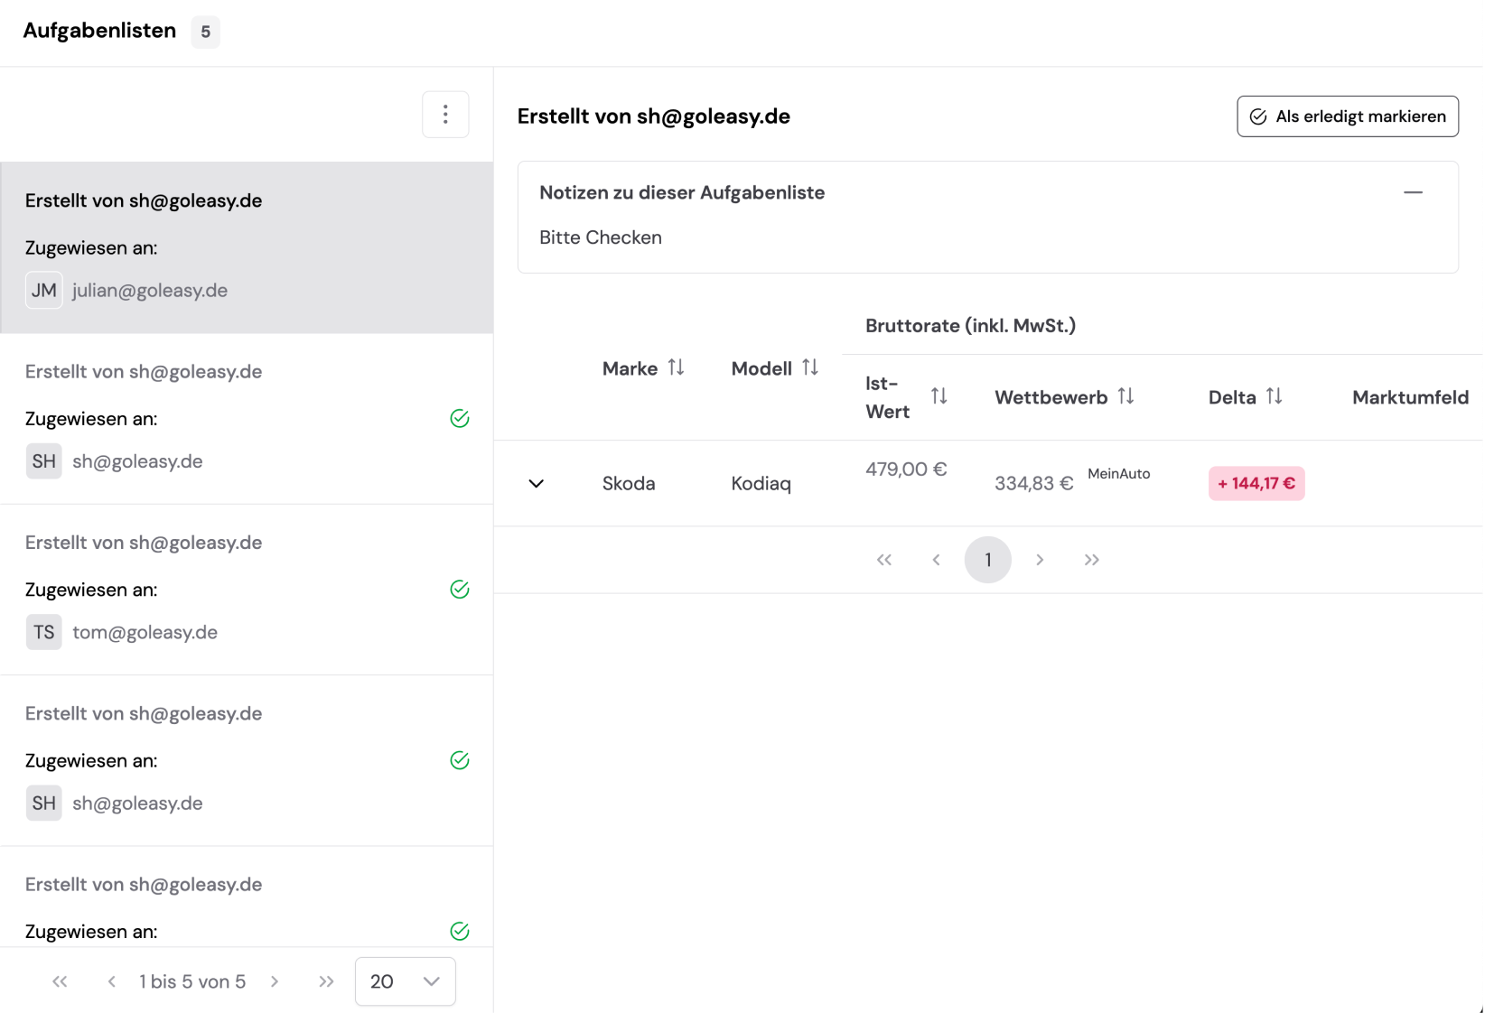Viewport: 1485px width, 1013px height.
Task: Sort table by Modell column
Action: pyautogui.click(x=810, y=367)
